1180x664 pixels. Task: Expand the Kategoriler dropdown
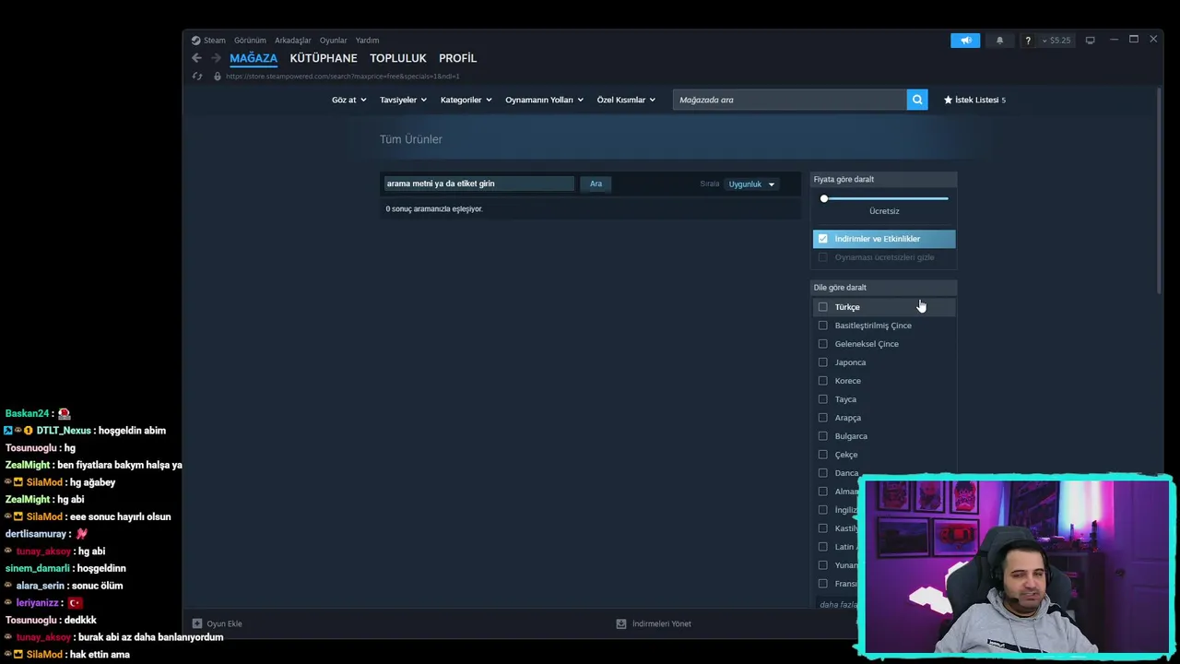466,100
